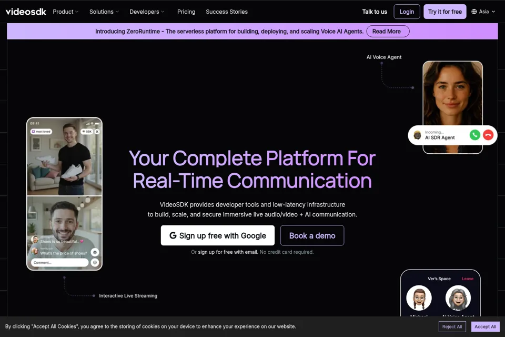505x337 pixels.
Task: Click AI Voice Agent label
Action: tap(384, 57)
